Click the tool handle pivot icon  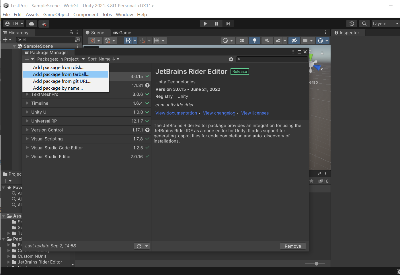[x=92, y=41]
